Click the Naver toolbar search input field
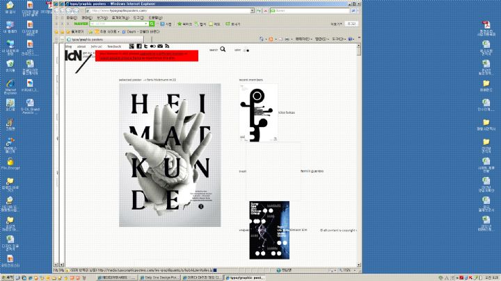501x281 pixels. (117, 24)
